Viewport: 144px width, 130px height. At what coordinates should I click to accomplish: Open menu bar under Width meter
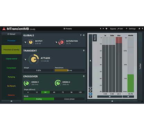128,96
